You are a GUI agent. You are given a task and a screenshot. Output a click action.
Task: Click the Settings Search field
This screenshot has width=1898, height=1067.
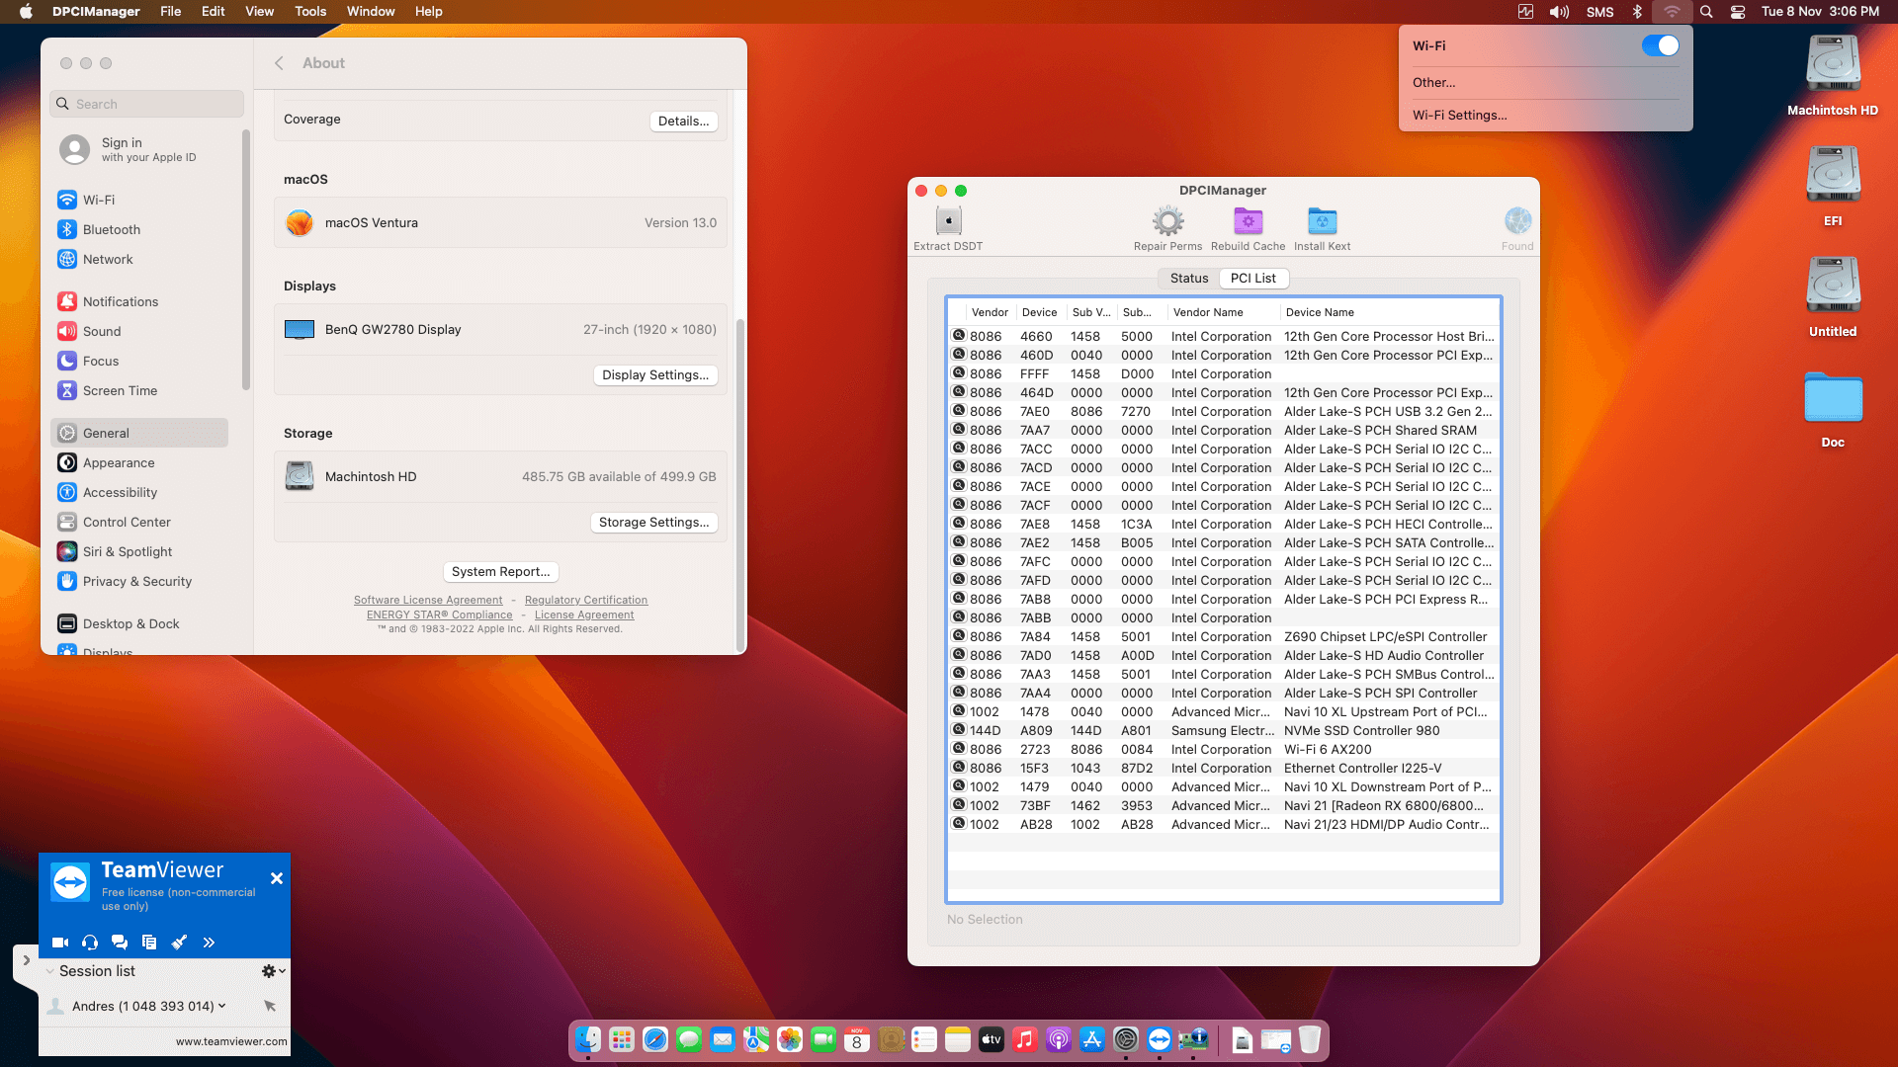[x=146, y=104]
